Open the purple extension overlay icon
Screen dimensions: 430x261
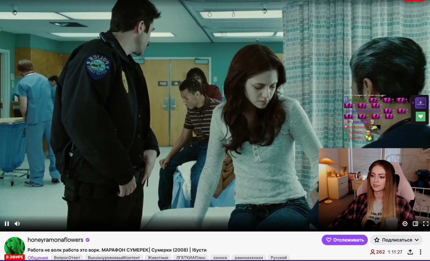point(421,103)
